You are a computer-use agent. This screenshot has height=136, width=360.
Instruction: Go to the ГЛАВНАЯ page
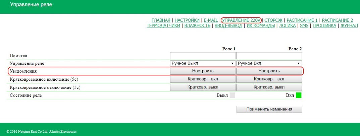pos(161,20)
